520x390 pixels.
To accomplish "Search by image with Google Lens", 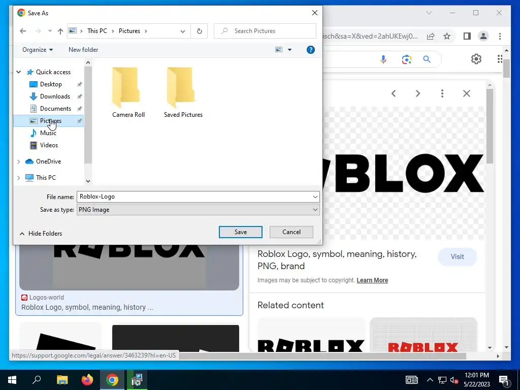I will 407,59.
